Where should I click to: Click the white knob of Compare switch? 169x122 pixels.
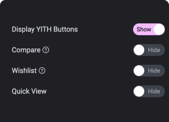pos(139,50)
